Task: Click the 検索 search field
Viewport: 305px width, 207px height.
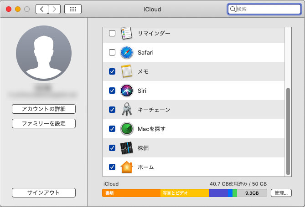Action: 264,9
